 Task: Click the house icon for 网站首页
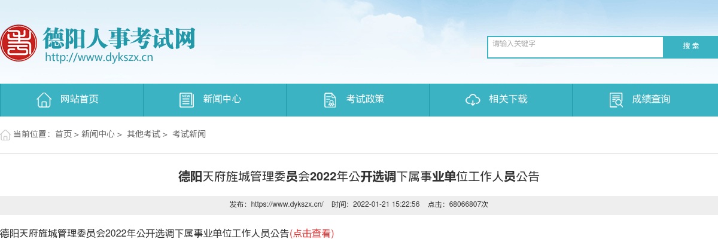(x=44, y=100)
